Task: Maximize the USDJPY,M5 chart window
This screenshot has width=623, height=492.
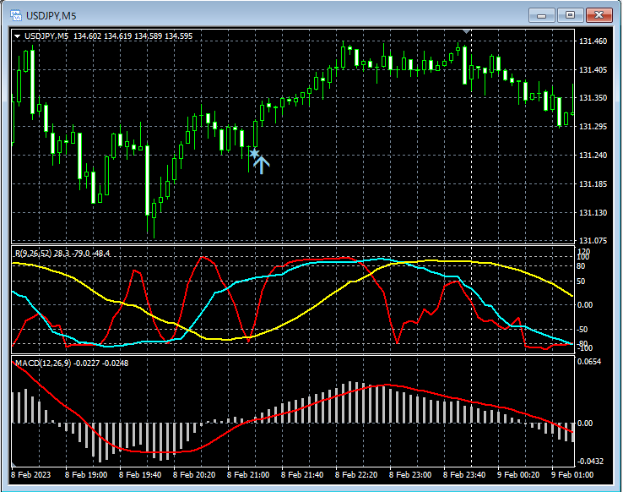Action: coord(570,15)
